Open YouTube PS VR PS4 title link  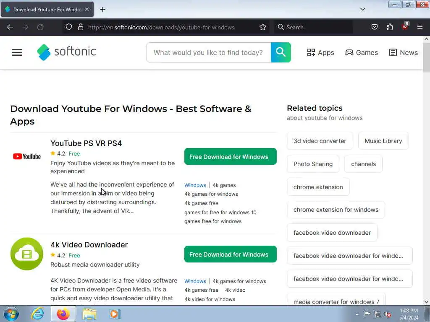pyautogui.click(x=86, y=143)
